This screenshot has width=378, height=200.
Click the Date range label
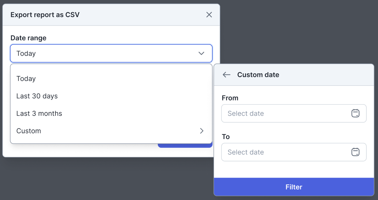28,38
